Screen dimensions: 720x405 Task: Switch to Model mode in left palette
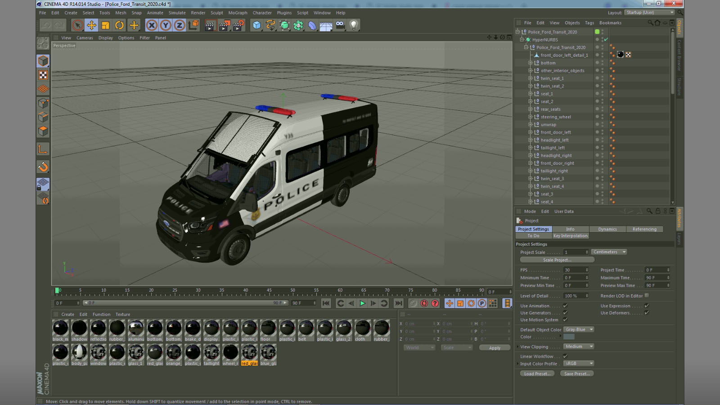pos(43,61)
